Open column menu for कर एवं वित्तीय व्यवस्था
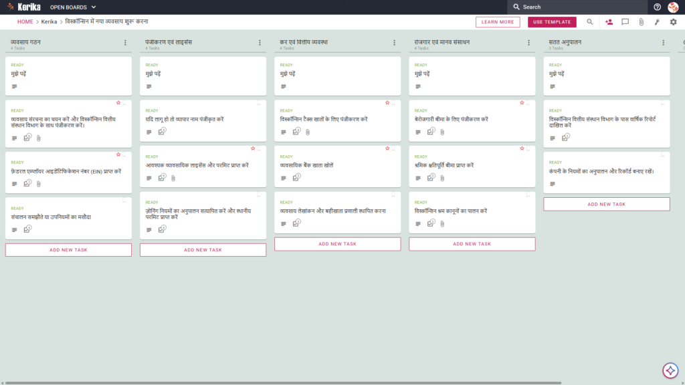Screen dimensions: 685x385 coord(394,43)
